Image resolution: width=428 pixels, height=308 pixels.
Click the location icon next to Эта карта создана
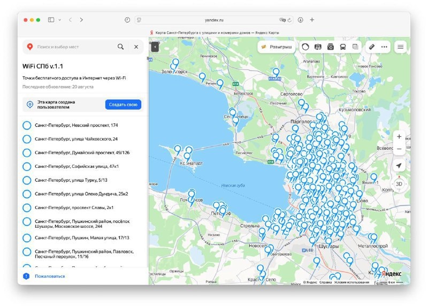pos(30,104)
